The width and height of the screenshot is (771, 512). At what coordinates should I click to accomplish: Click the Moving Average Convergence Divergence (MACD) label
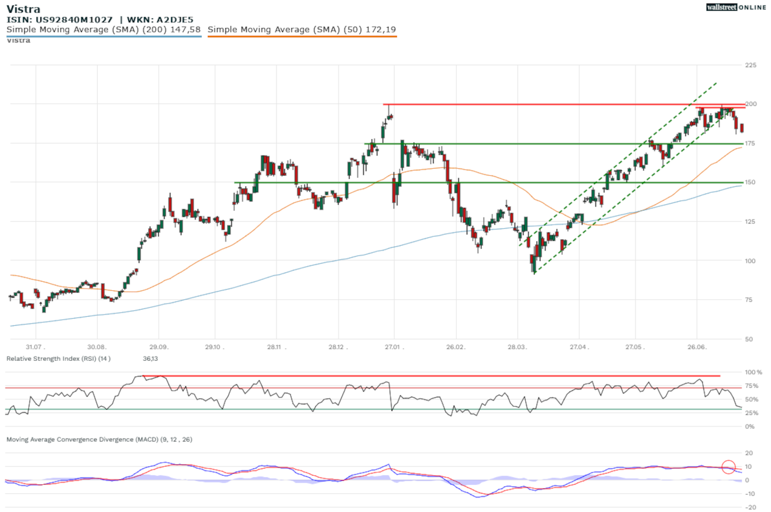pyautogui.click(x=99, y=440)
